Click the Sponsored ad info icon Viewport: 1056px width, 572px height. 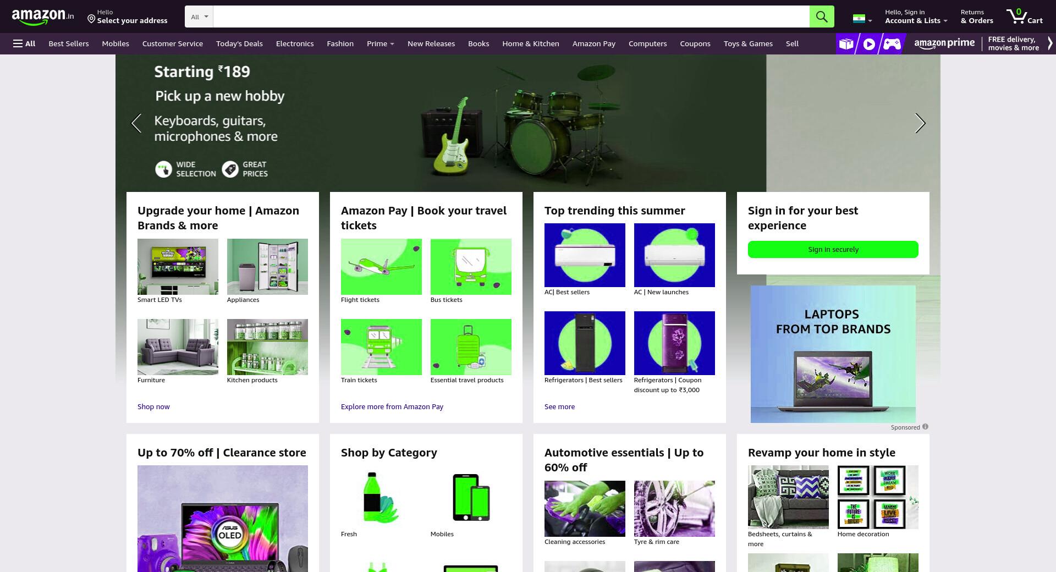click(x=925, y=427)
